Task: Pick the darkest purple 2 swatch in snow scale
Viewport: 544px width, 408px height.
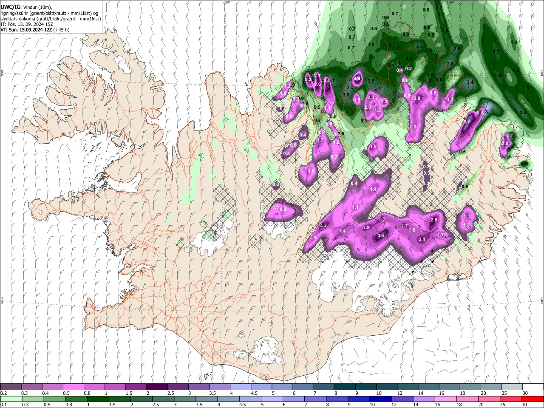Action: pyautogui.click(x=157, y=387)
